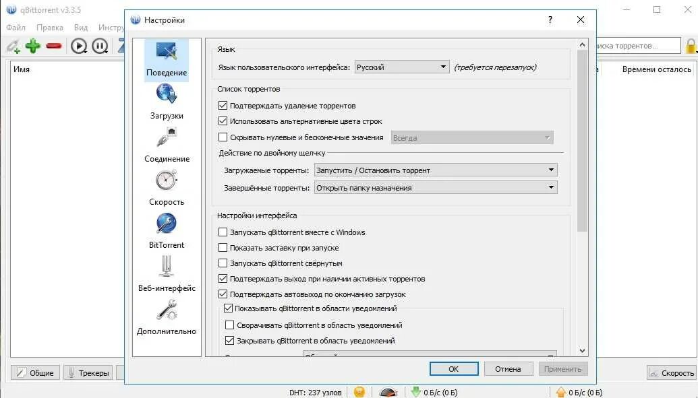The height and width of the screenshot is (398, 698).
Task: Click the status bar connection status icon
Action: (x=359, y=392)
